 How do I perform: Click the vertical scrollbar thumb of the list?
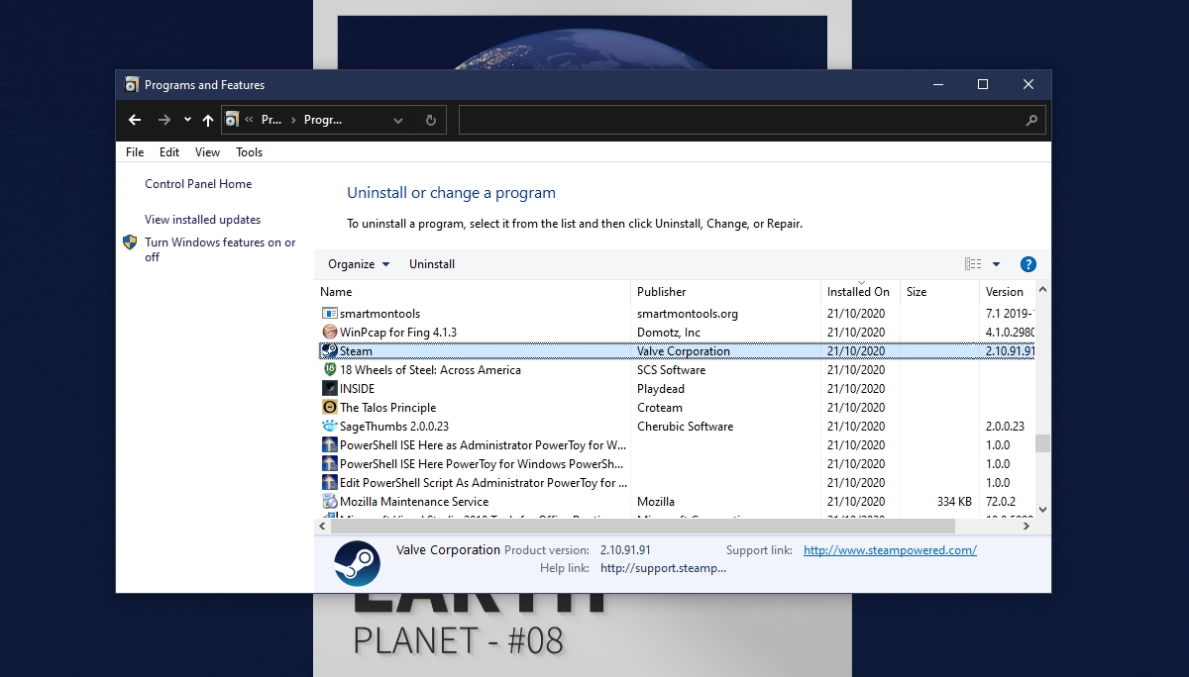click(x=1042, y=443)
